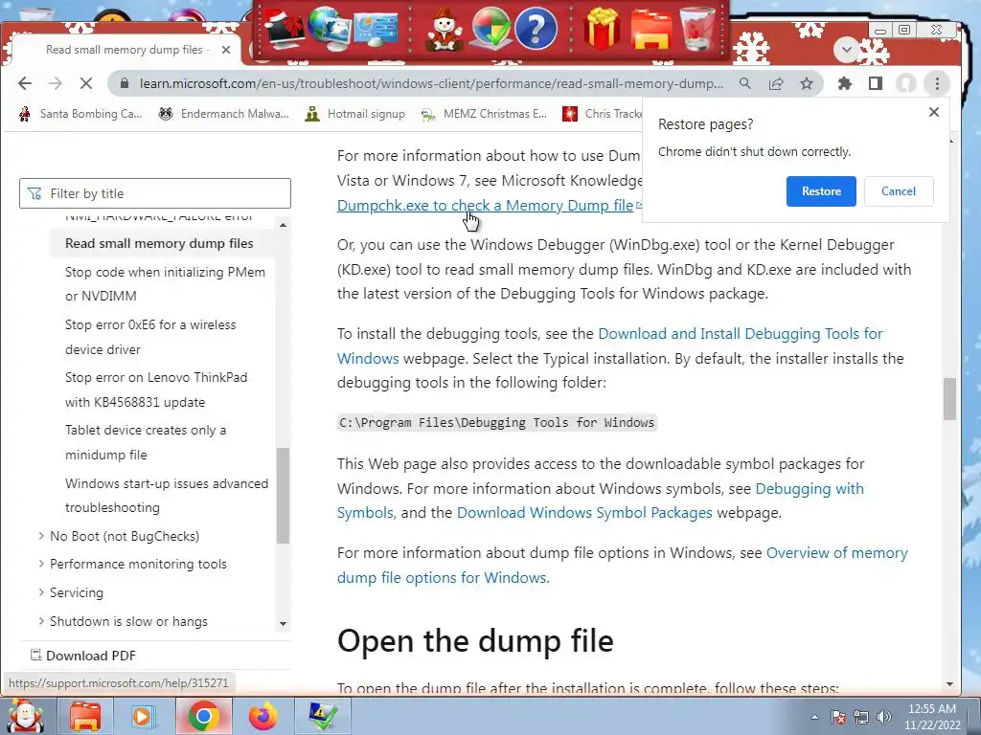Click Cancel in the Restore pages dialog
Screen dimensions: 981x735
point(899,191)
